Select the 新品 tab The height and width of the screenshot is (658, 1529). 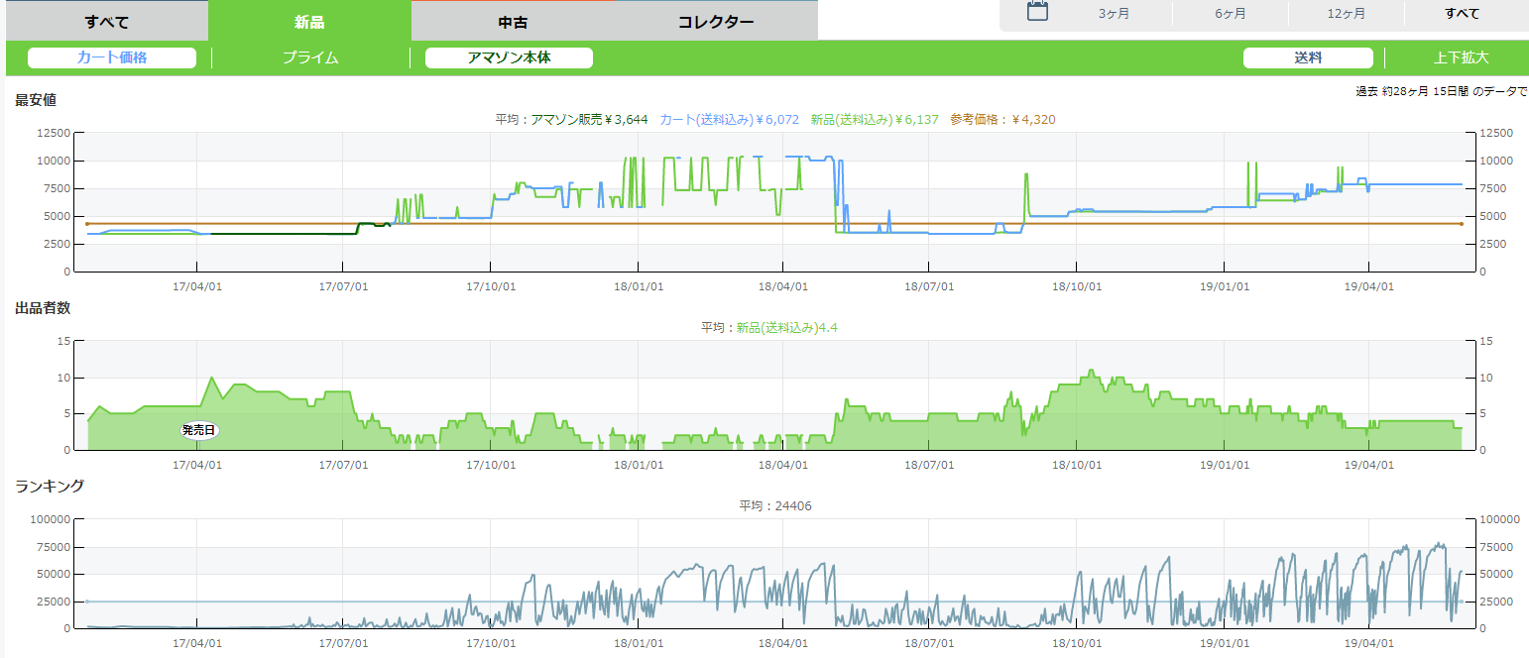click(x=309, y=22)
